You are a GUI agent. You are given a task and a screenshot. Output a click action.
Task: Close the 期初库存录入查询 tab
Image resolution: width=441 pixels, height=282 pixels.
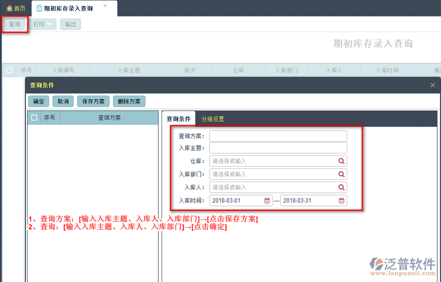pyautogui.click(x=105, y=6)
